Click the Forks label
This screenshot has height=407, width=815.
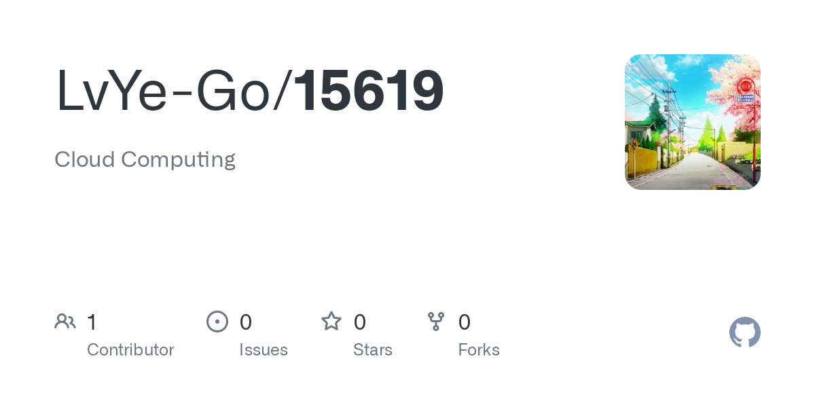tap(479, 350)
